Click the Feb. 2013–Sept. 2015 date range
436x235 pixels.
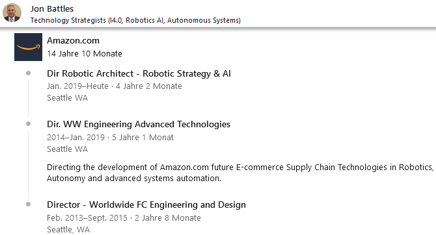click(x=87, y=218)
